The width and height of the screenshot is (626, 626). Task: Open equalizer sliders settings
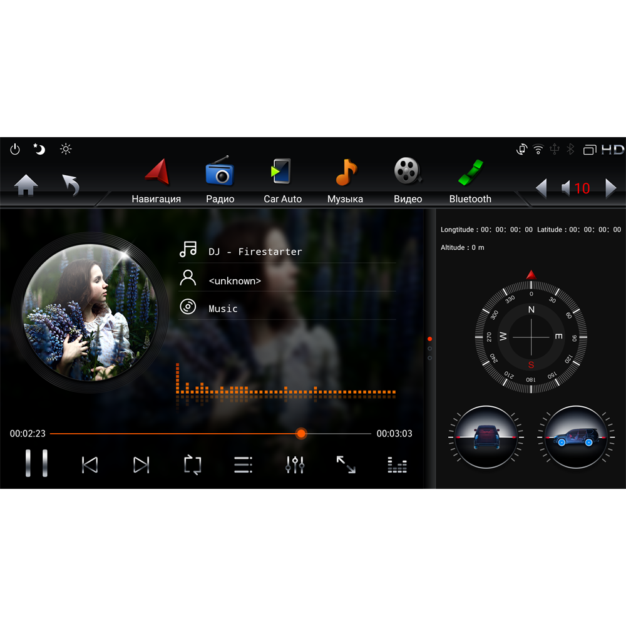[x=295, y=464]
